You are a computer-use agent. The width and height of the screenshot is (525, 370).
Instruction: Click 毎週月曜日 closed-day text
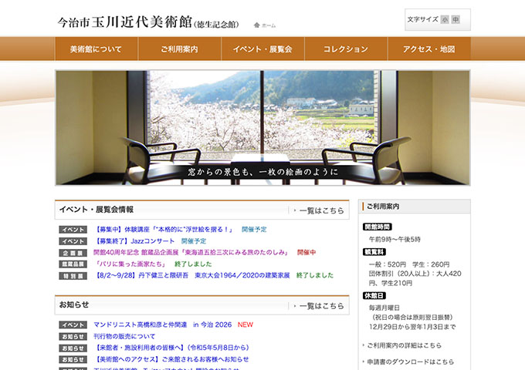click(x=384, y=308)
